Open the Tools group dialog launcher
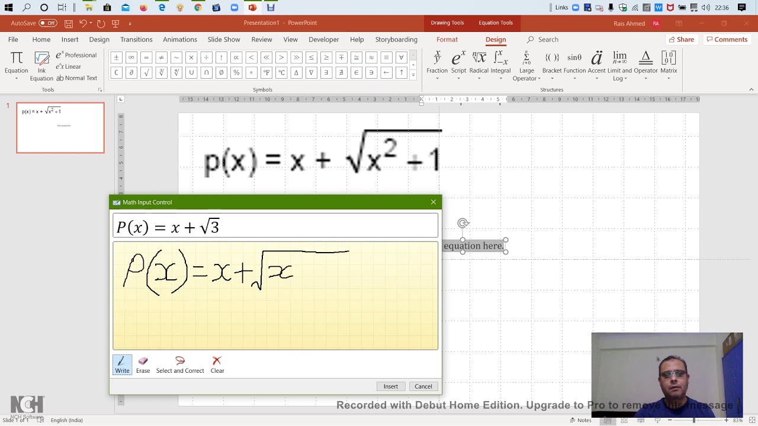758x426 pixels. [x=99, y=90]
